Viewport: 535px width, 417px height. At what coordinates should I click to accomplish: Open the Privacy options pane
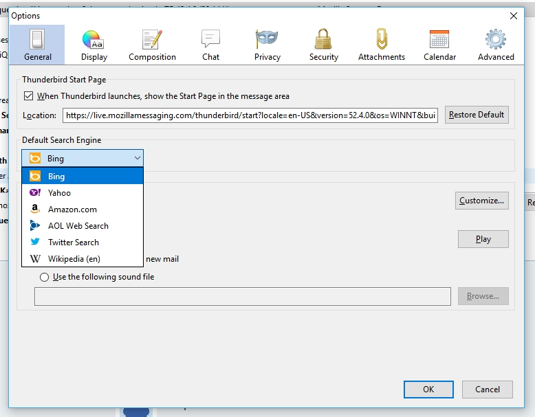click(x=267, y=45)
